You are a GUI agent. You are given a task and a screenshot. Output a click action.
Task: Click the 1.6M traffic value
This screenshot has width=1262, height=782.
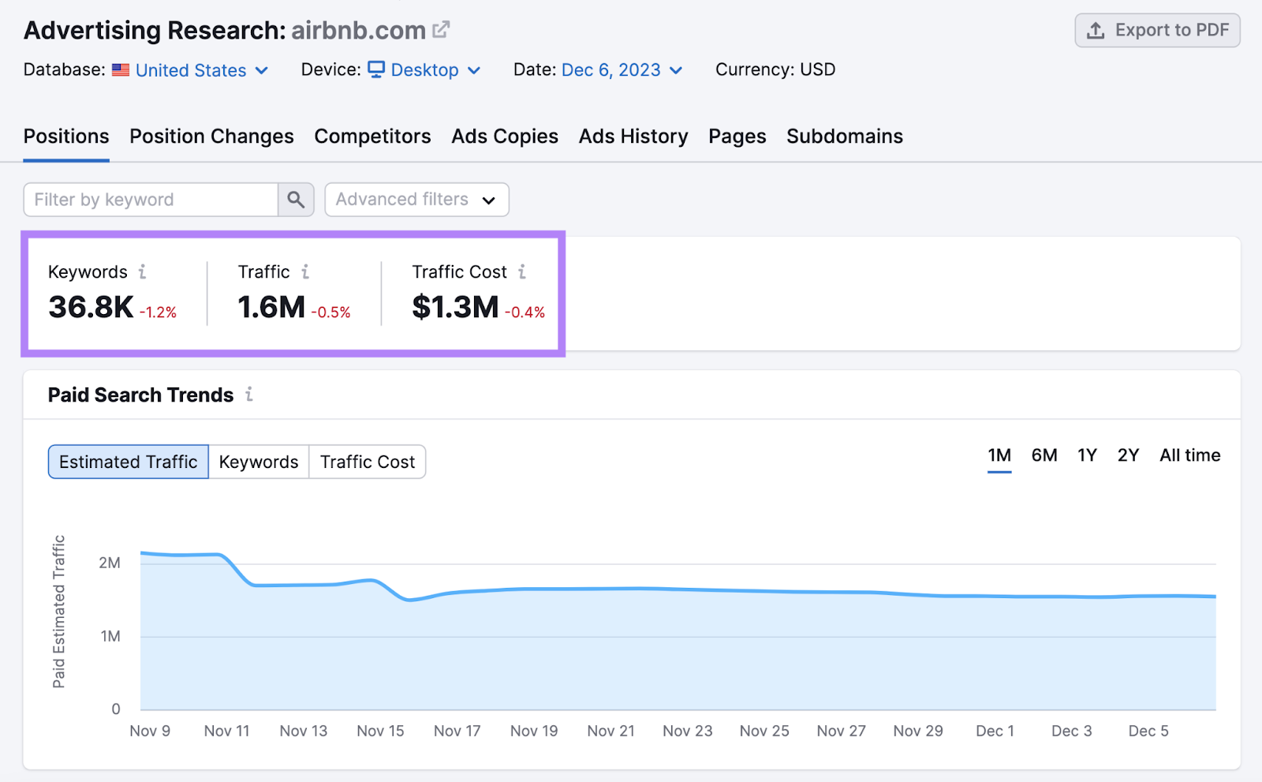tap(271, 307)
